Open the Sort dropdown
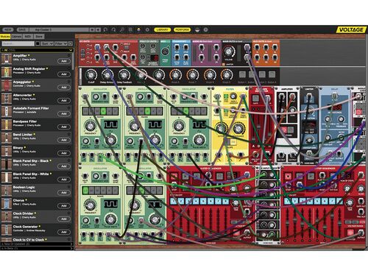This screenshot has width=368, height=276. 47,43
